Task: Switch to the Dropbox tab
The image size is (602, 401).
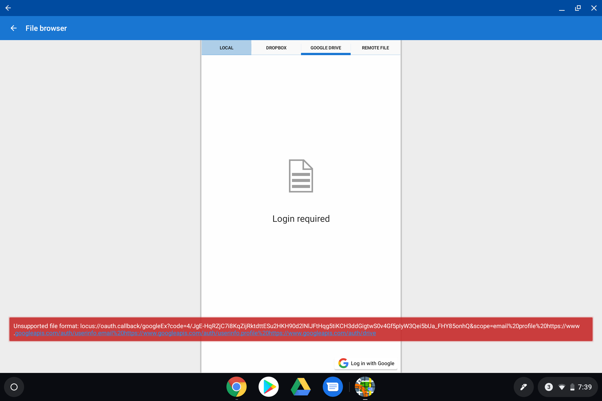Action: pyautogui.click(x=276, y=48)
